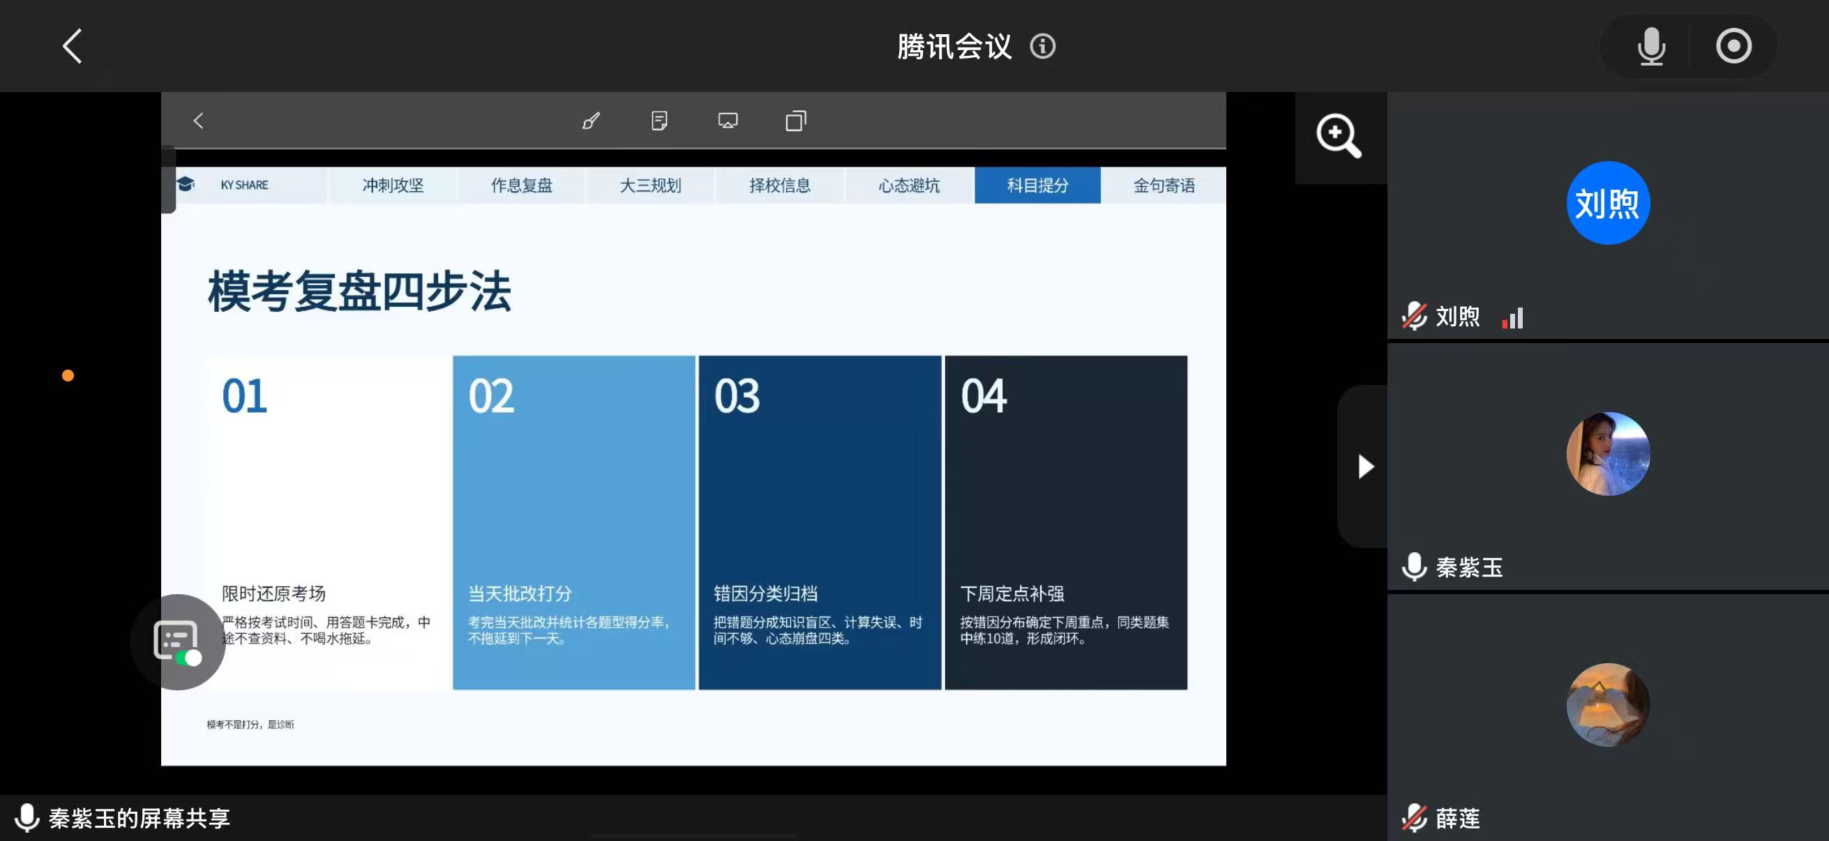Open meeting info icon beside 腾讯会议
Screen dimensions: 1829x841
point(1042,46)
